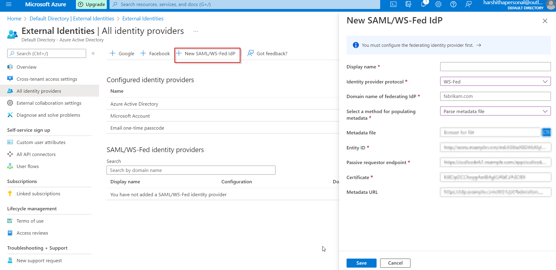
Task: Add Google identity provider
Action: coord(122,53)
